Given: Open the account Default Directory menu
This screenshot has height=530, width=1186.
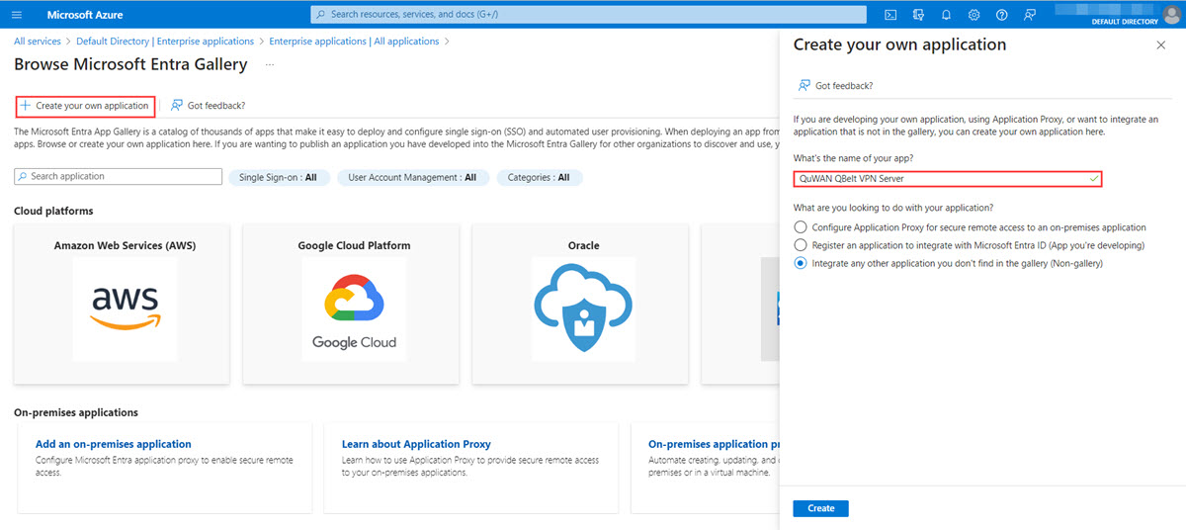Looking at the screenshot, I should (1117, 15).
